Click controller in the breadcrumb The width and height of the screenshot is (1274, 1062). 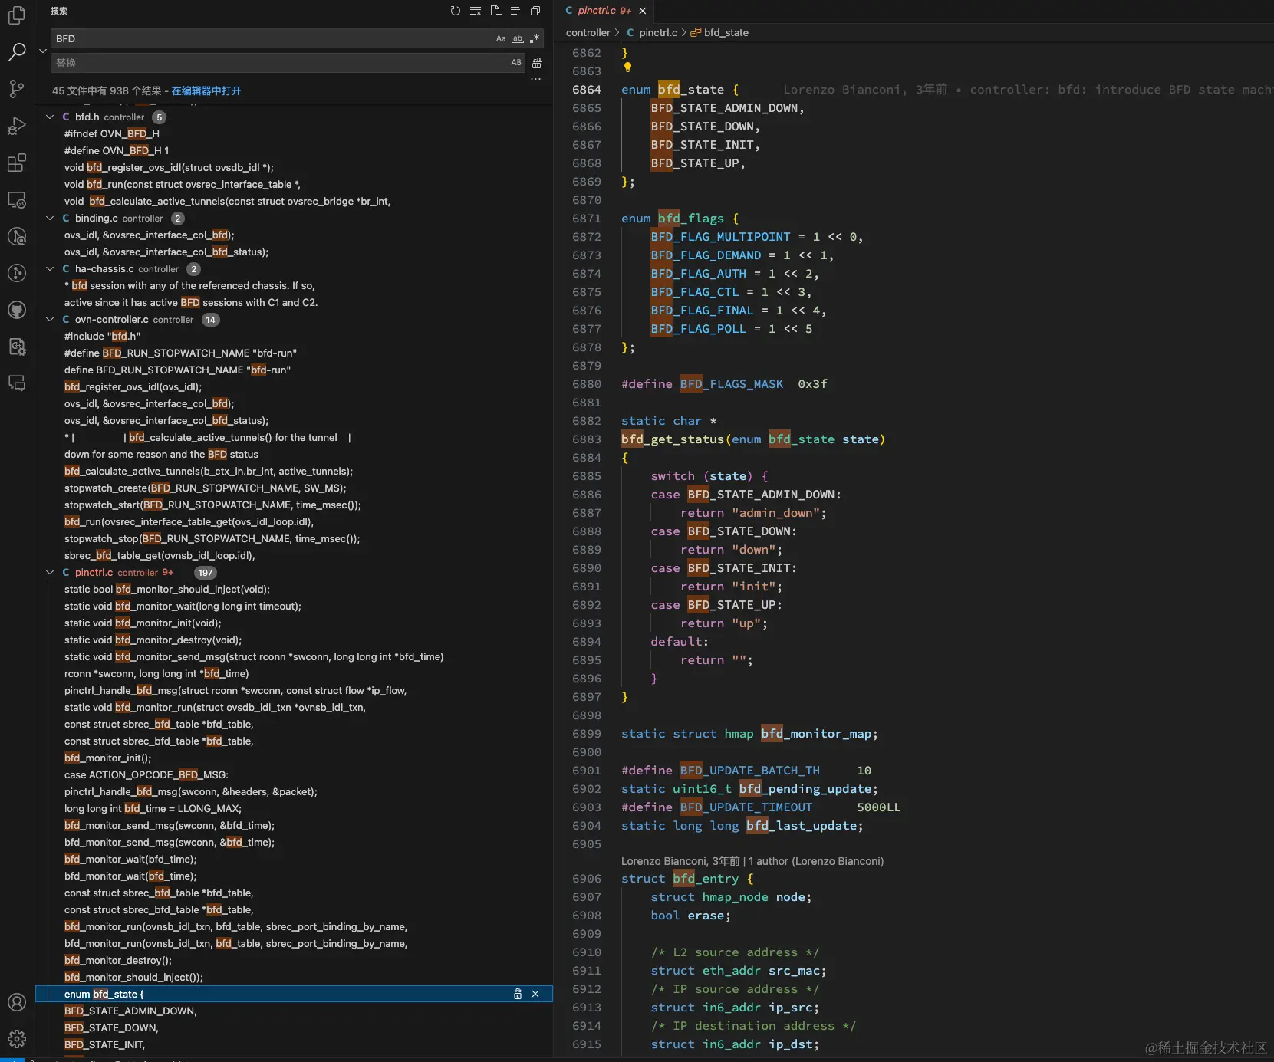(588, 32)
